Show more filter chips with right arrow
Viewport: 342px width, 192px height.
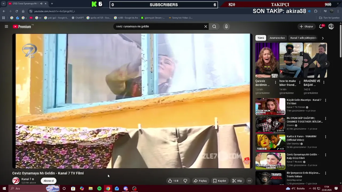click(323, 38)
